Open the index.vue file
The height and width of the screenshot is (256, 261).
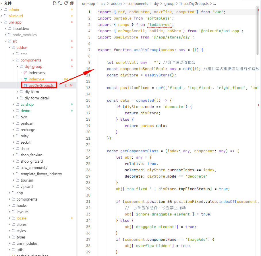point(36,79)
